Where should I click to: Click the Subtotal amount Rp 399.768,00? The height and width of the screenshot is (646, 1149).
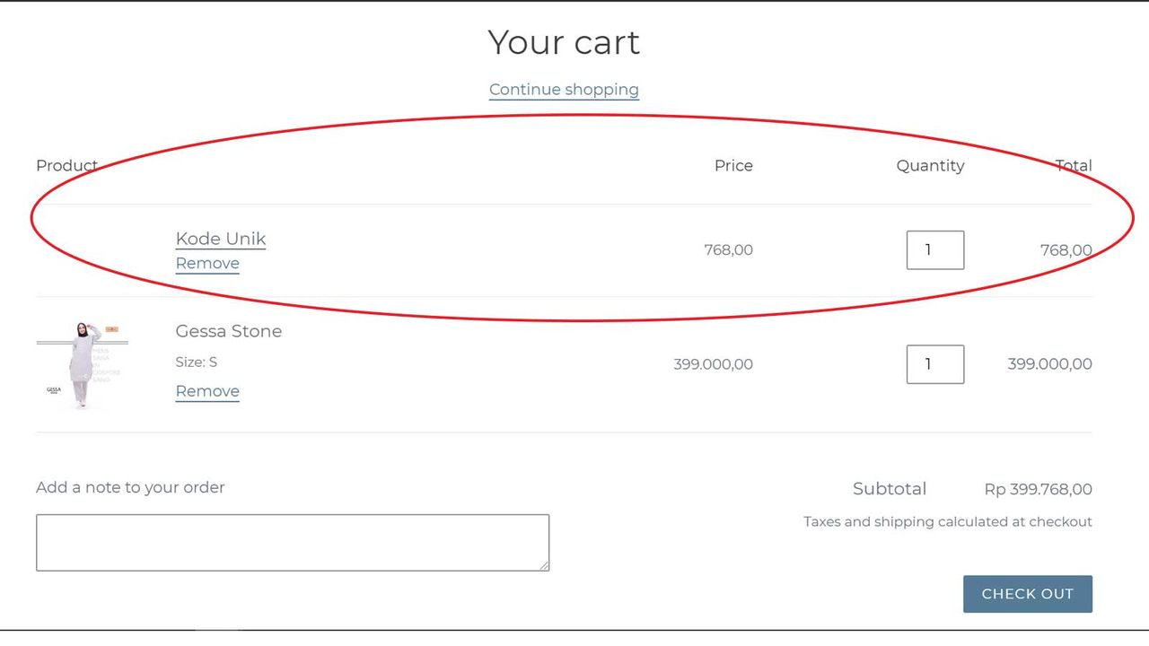coord(1039,489)
